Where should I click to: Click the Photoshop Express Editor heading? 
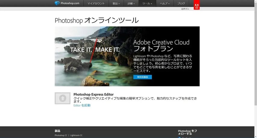(x=93, y=94)
